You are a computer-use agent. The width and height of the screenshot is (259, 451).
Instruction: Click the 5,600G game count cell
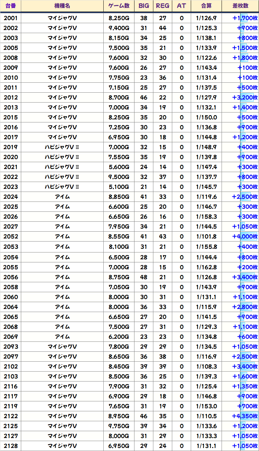[119, 167]
